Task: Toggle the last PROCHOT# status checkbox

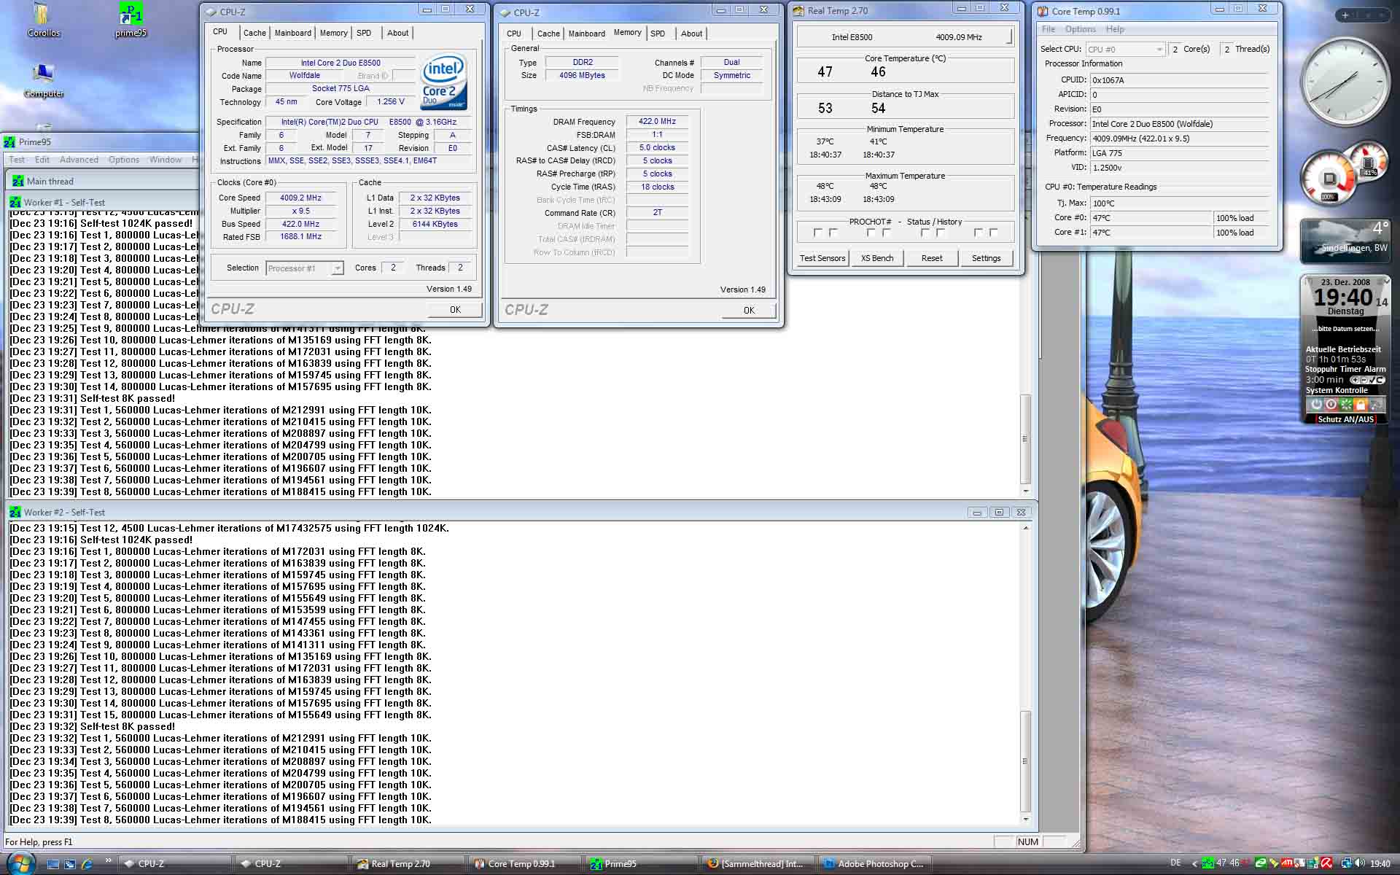Action: (993, 233)
